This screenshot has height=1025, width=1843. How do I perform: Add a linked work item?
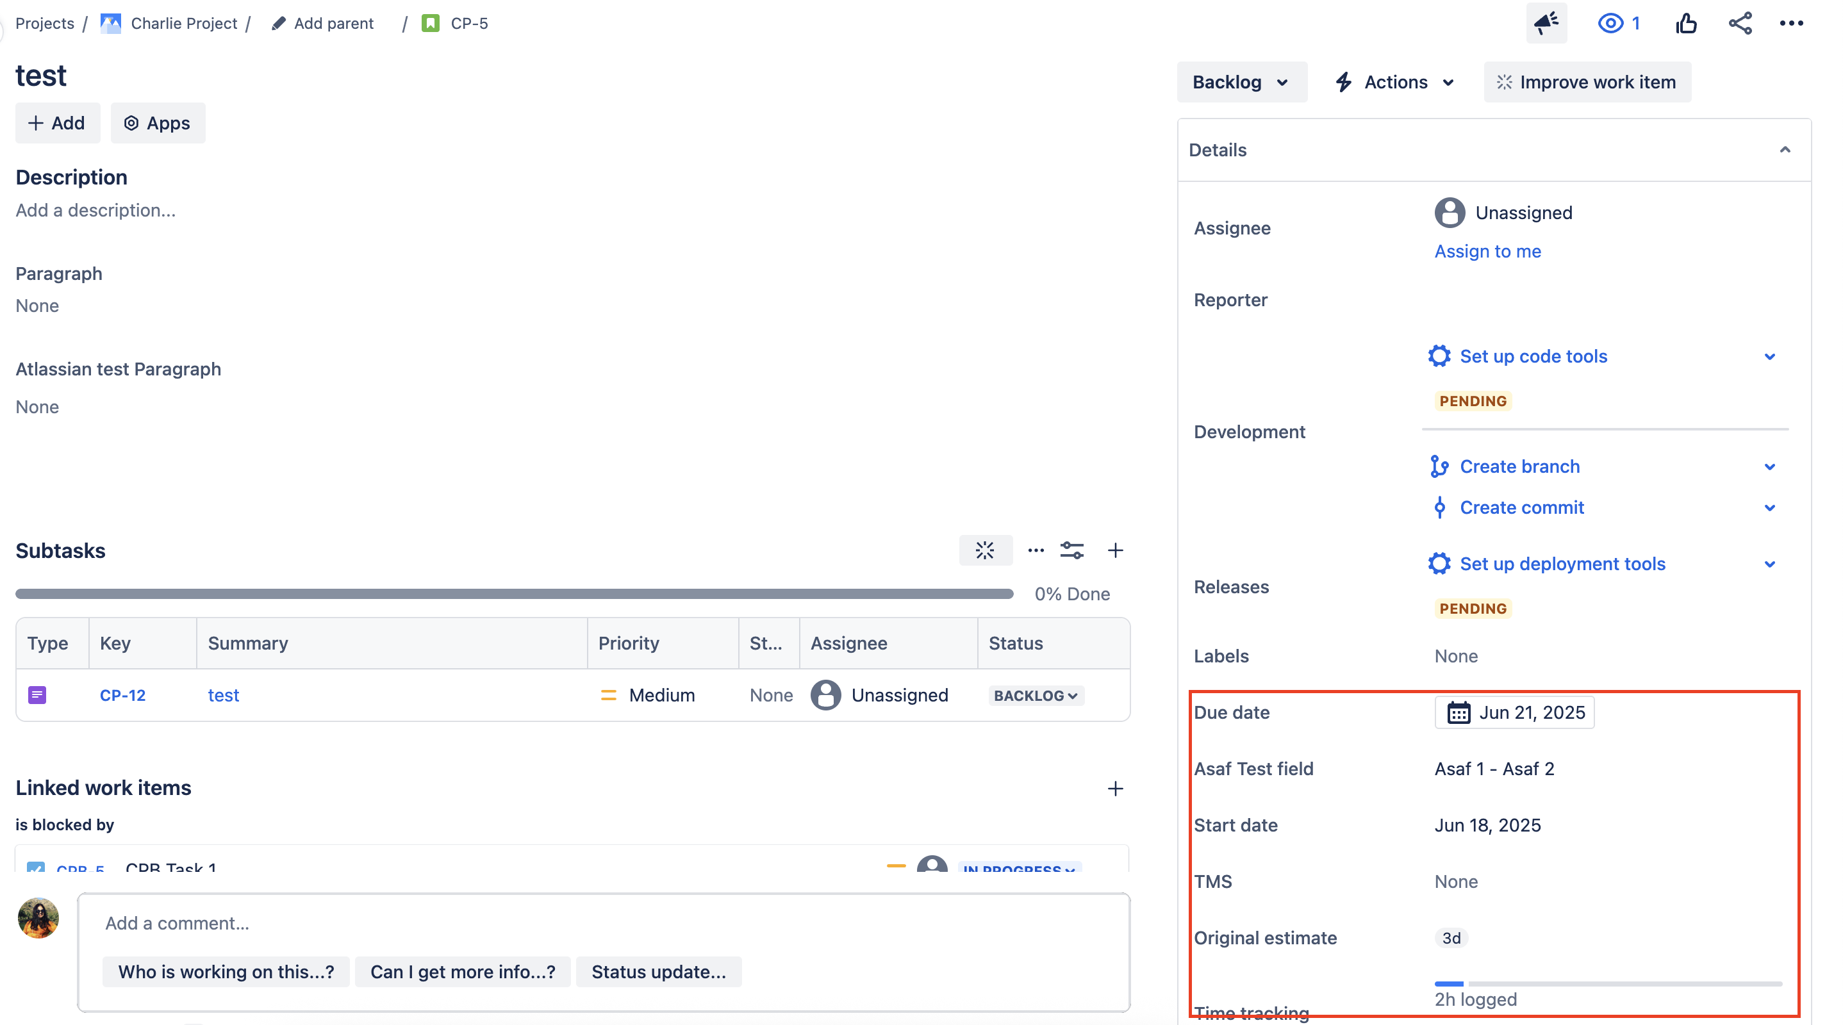point(1114,788)
